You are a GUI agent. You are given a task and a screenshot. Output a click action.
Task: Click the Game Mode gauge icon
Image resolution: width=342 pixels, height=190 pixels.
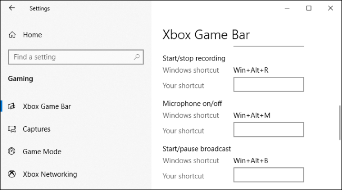pos(12,151)
